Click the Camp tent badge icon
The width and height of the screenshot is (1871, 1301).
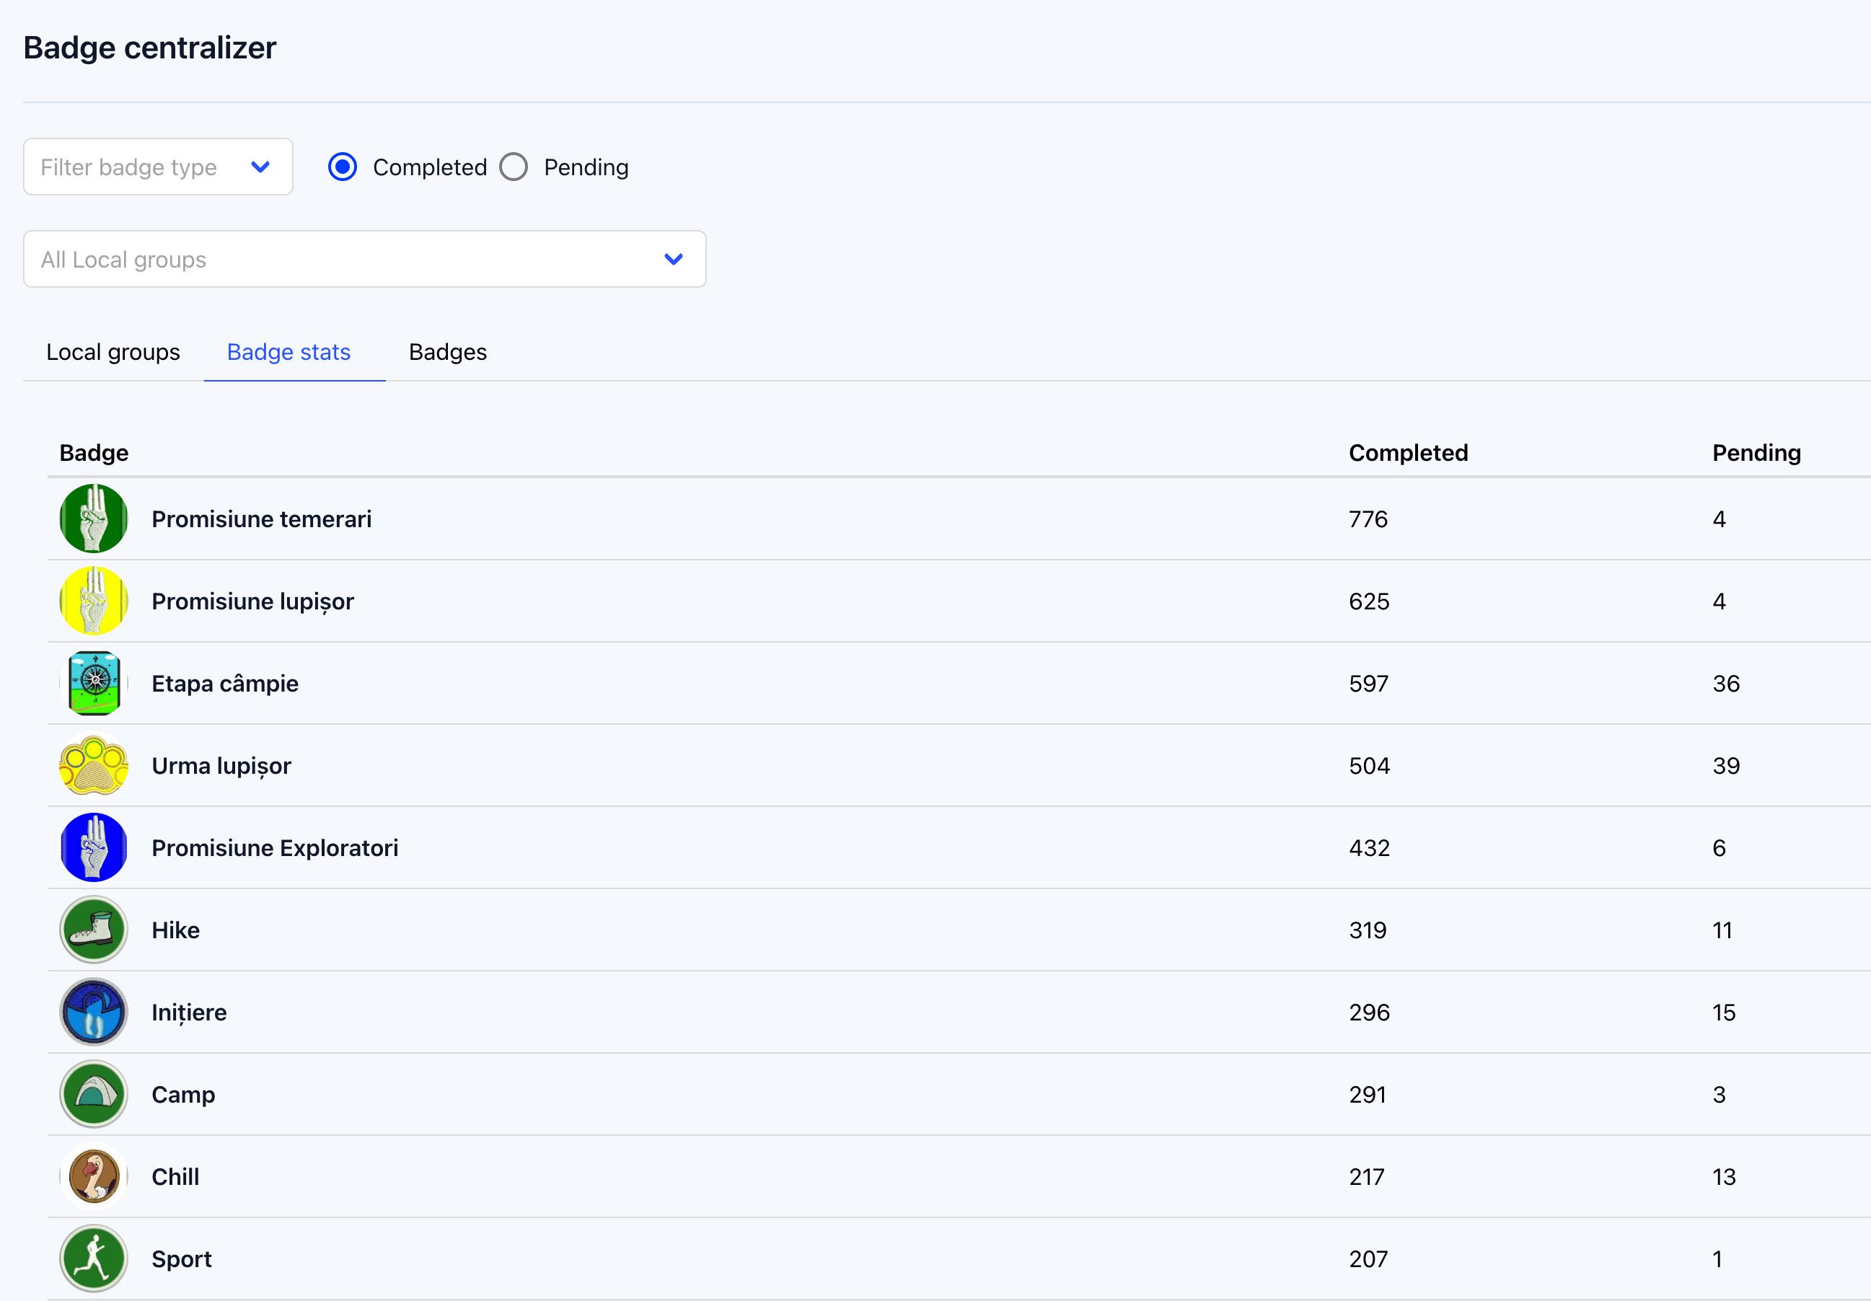(x=94, y=1094)
